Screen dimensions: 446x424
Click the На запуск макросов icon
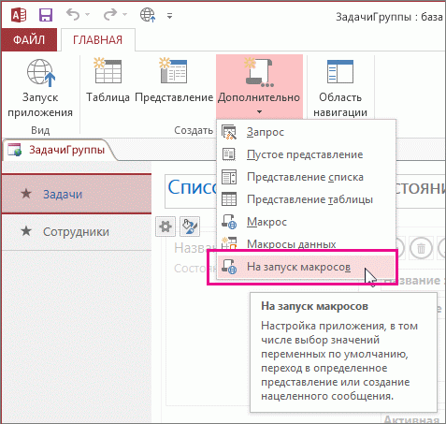pos(229,267)
